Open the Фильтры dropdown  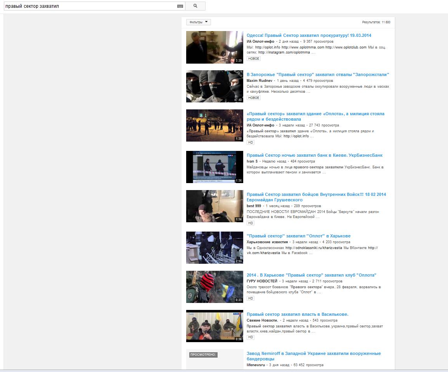[x=199, y=22]
